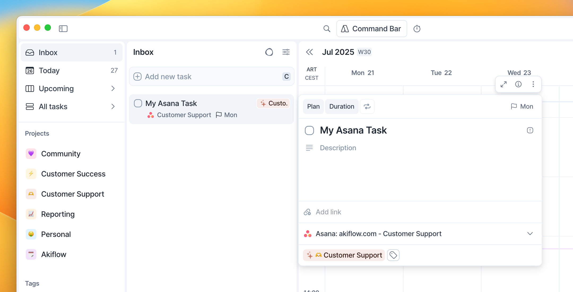The image size is (573, 292).
Task: Click the My Asana Task title in the detail panel
Action: [x=353, y=130]
